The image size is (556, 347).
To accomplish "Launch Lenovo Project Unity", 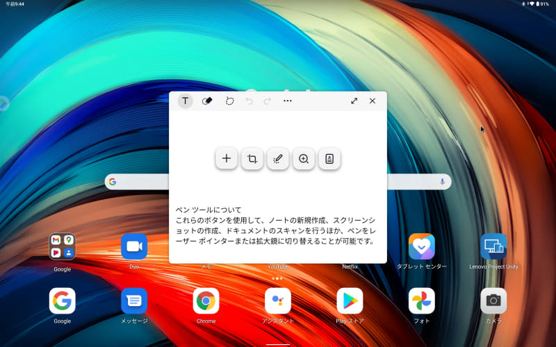I will 493,247.
